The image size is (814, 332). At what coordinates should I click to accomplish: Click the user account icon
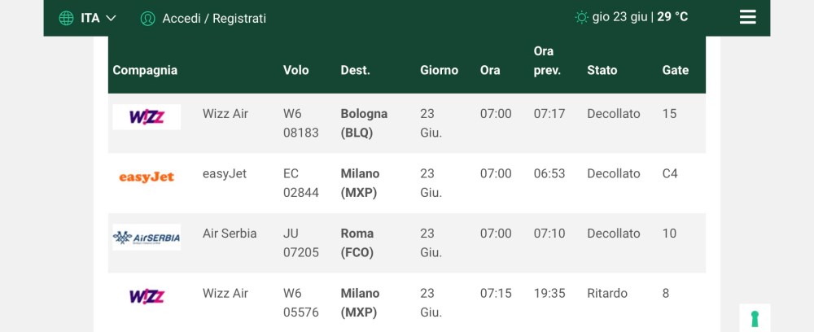click(x=147, y=18)
